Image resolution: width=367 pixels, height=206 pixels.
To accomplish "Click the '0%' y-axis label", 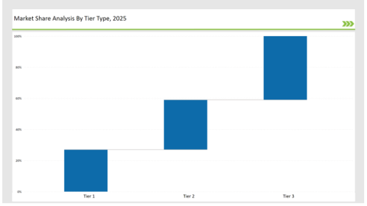I will point(19,192).
